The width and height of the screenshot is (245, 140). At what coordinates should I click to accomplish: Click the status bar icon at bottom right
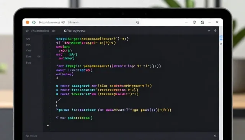[215, 136]
